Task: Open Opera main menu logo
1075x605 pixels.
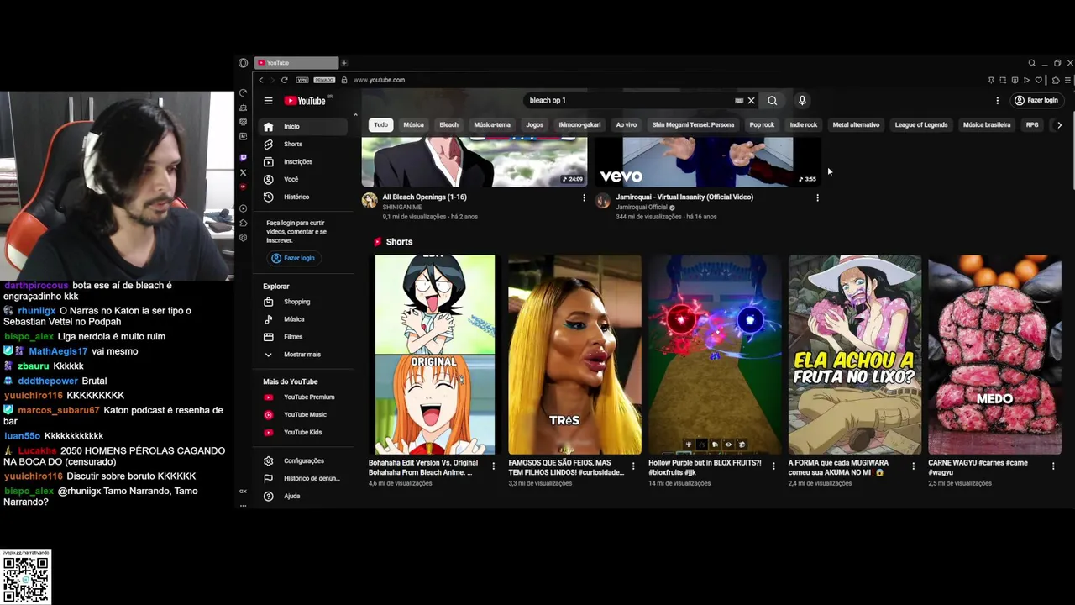Action: point(244,63)
